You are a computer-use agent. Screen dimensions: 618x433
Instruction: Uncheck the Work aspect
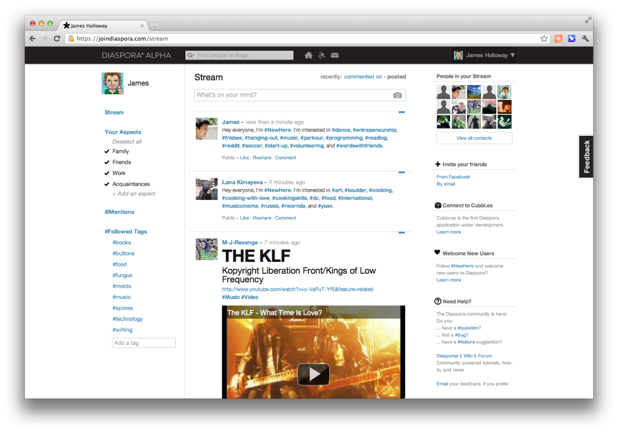(x=107, y=173)
